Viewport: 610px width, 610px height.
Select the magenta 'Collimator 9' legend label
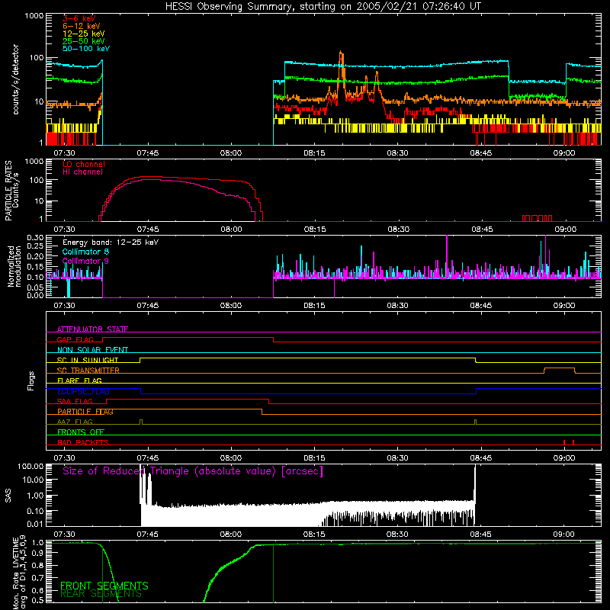tap(85, 261)
